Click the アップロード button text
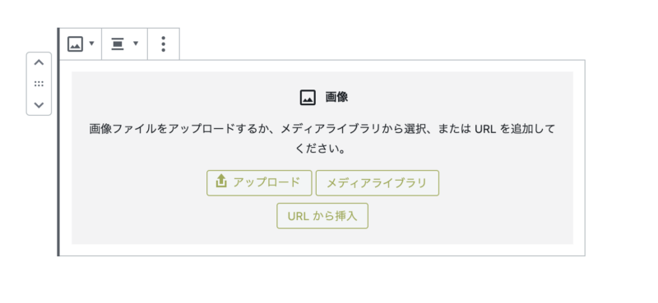 pyautogui.click(x=266, y=182)
